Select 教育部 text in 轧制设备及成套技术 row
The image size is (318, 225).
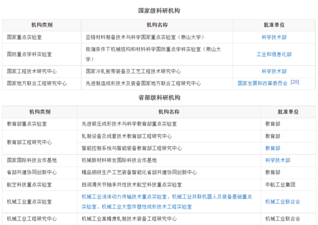pos(272,136)
